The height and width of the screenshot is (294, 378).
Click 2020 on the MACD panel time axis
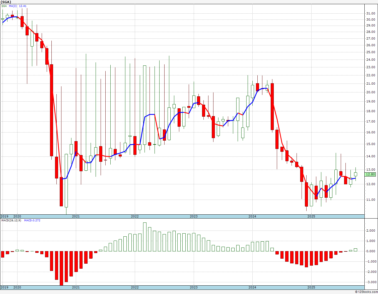(17, 287)
